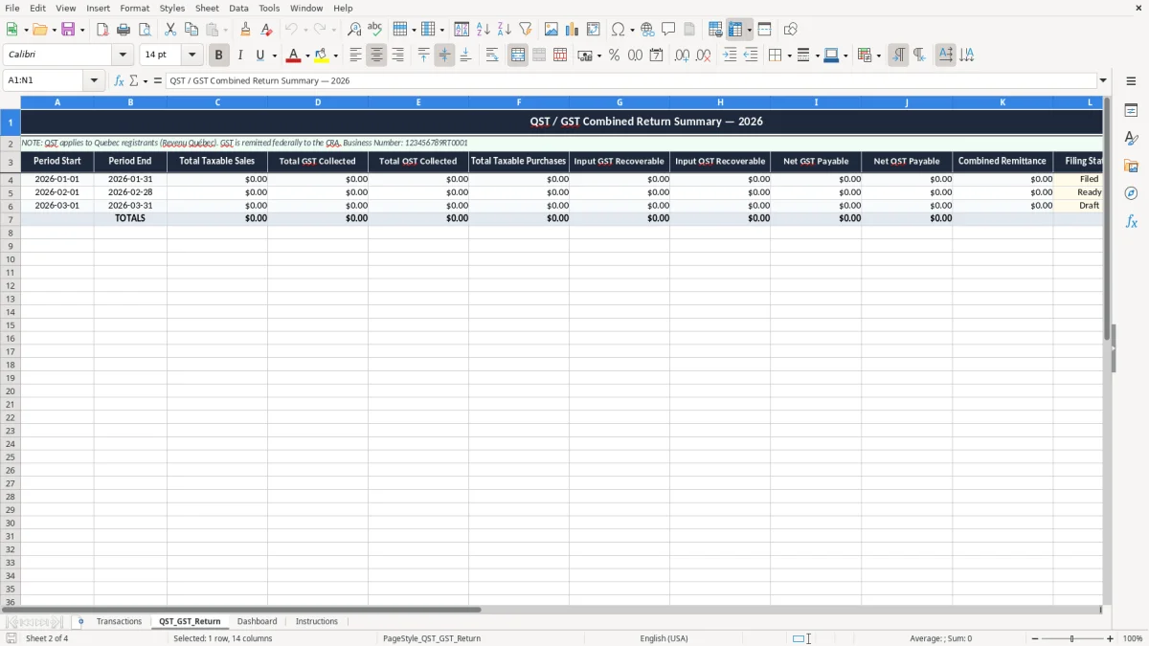This screenshot has height=646, width=1149.
Task: Copy the selection
Action: 191,30
